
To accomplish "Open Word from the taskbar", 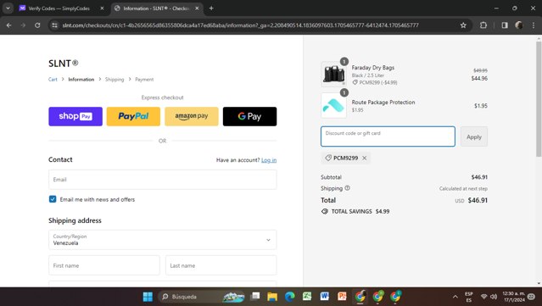I will pyautogui.click(x=324, y=297).
